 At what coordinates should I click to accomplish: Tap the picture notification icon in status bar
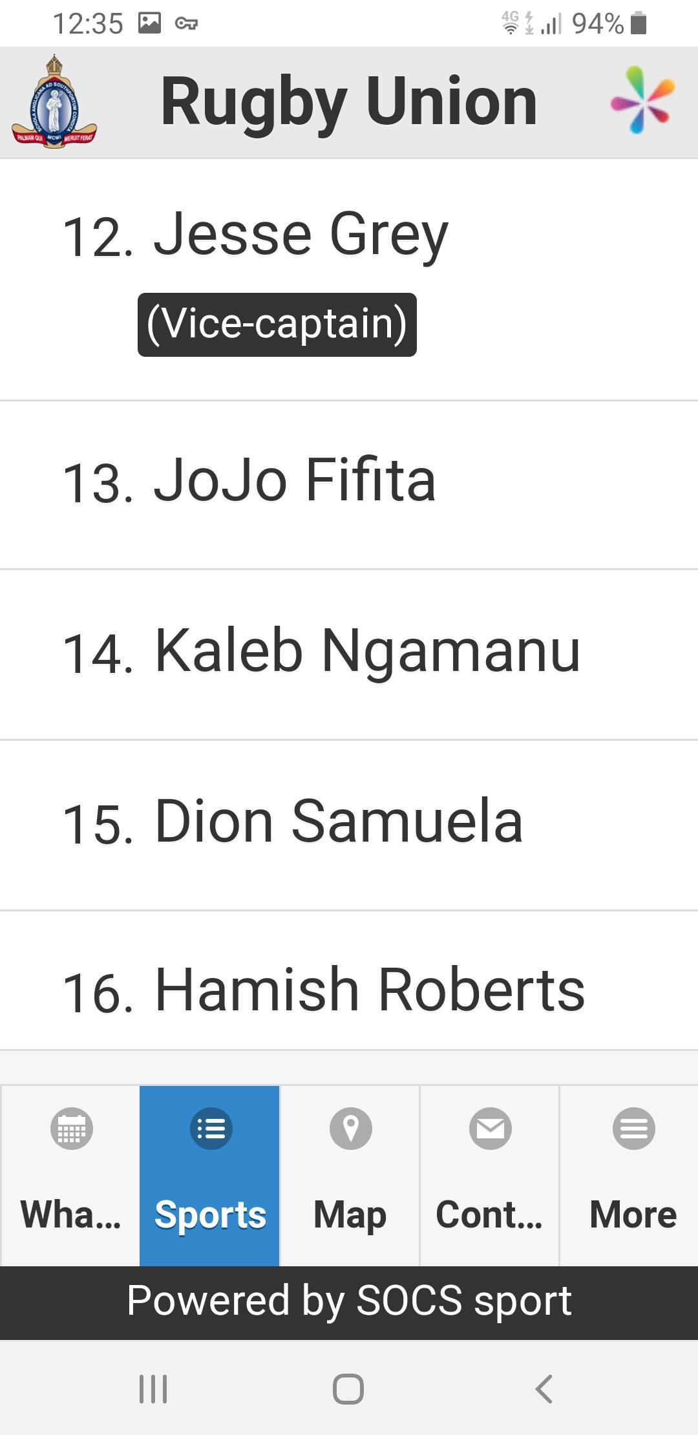point(149,24)
